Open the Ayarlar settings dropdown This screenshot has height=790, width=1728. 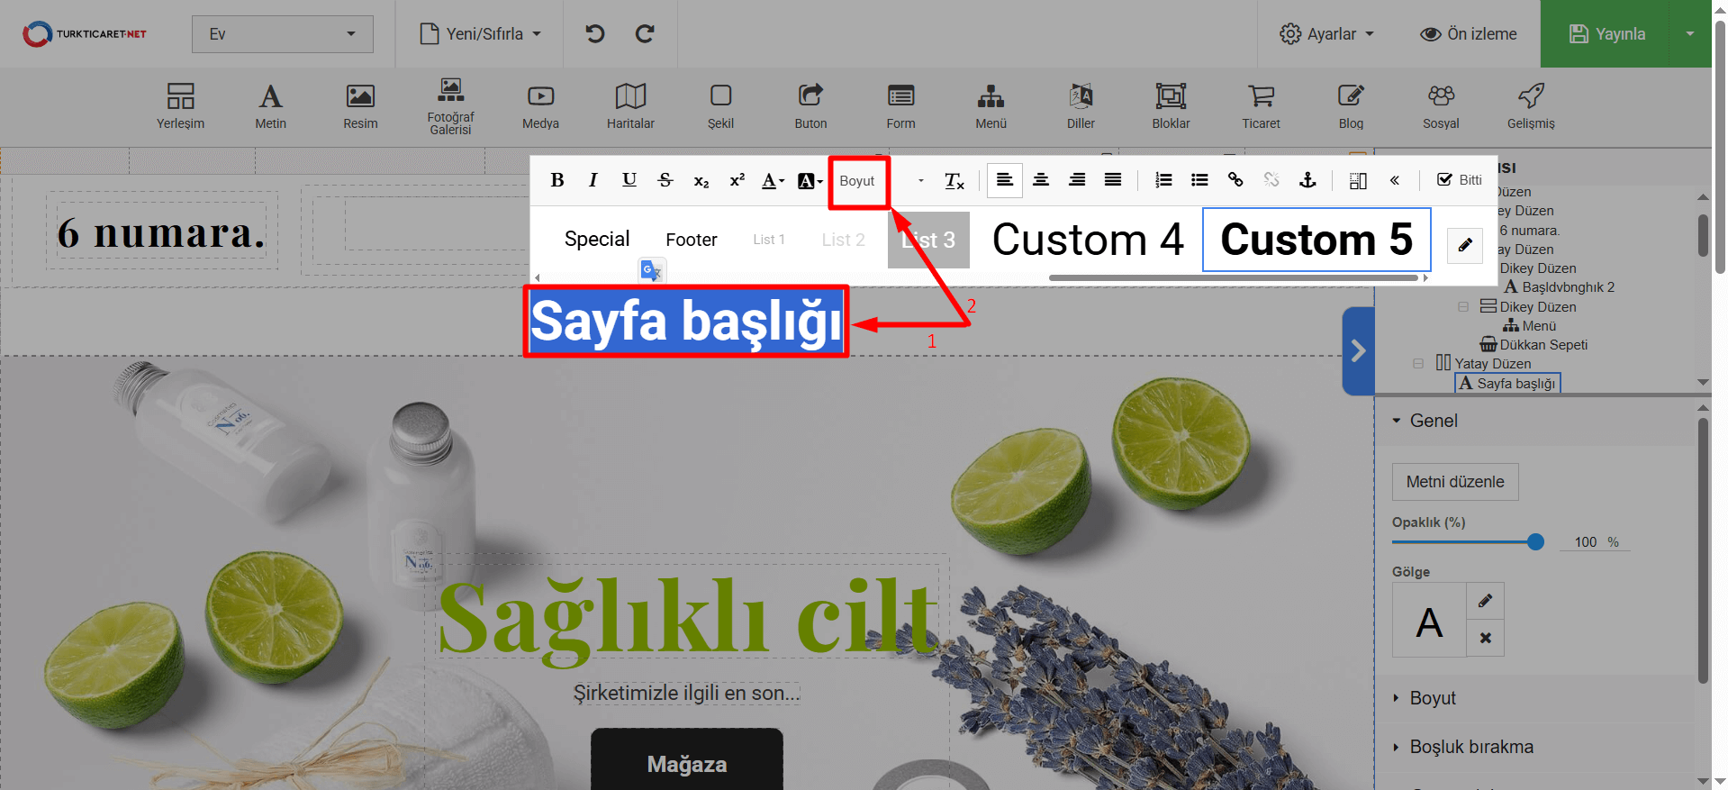click(1327, 33)
